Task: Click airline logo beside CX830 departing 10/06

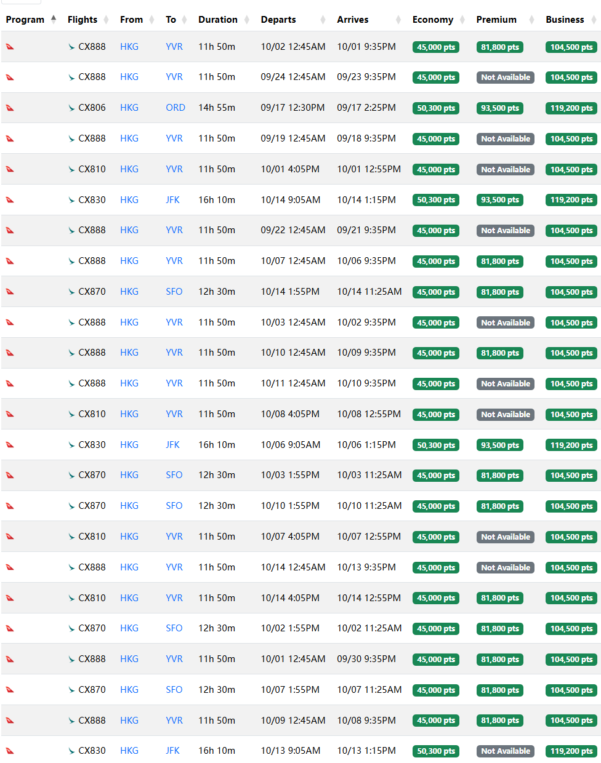Action: (71, 445)
